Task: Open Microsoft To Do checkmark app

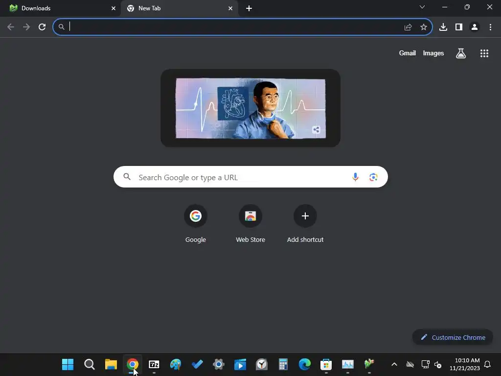Action: (197, 364)
